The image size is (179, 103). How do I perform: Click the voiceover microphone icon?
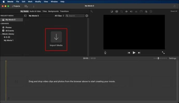click(x=105, y=53)
